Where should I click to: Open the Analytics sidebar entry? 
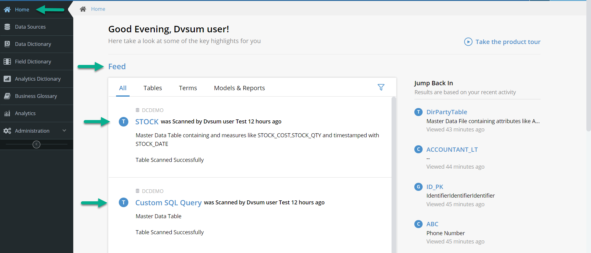point(37,113)
